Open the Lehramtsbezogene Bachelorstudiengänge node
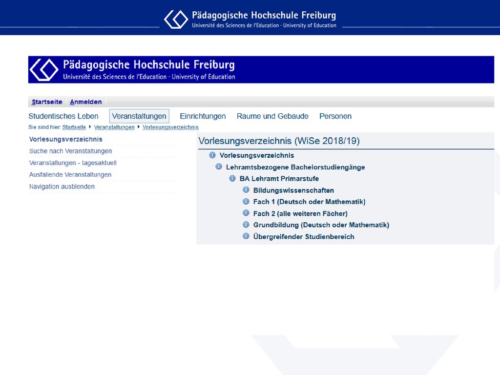500x375 pixels. click(x=295, y=167)
